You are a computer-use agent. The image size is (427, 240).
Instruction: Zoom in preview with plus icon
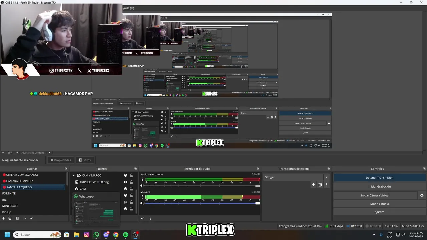(17, 152)
